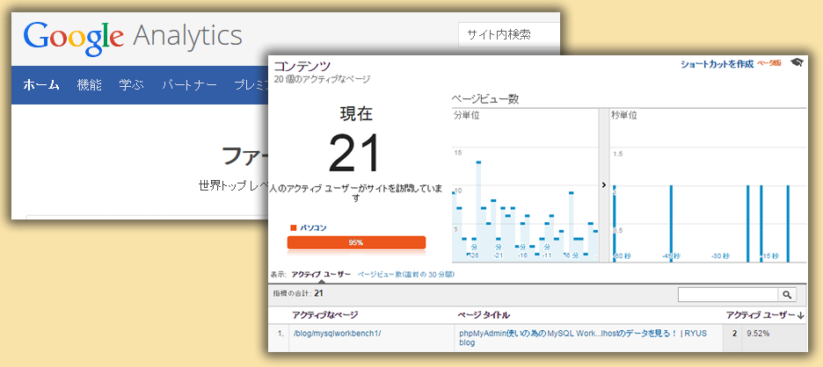Focus the table filter search box
Image resolution: width=823 pixels, height=367 pixels.
(x=727, y=295)
